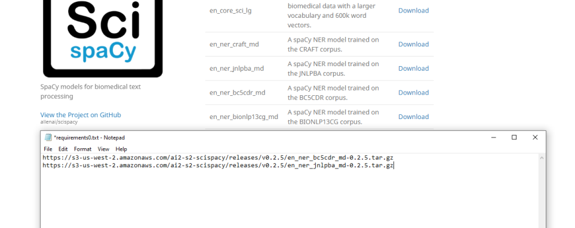Click the scrollbar up arrow in Notepad
Image resolution: width=575 pixels, height=228 pixels.
[542, 158]
